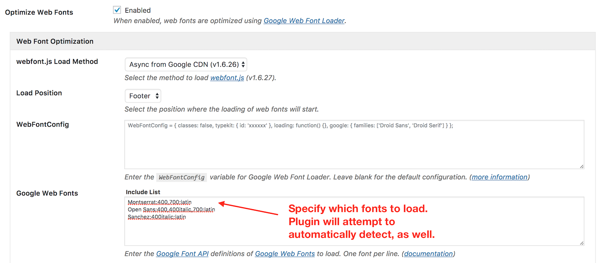Open the more information link

coord(500,177)
